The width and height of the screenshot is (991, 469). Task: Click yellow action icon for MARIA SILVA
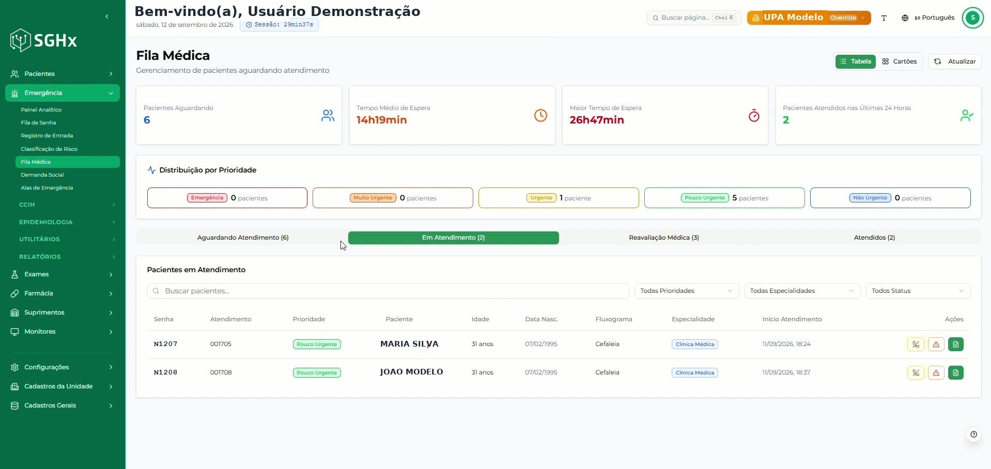tap(916, 345)
